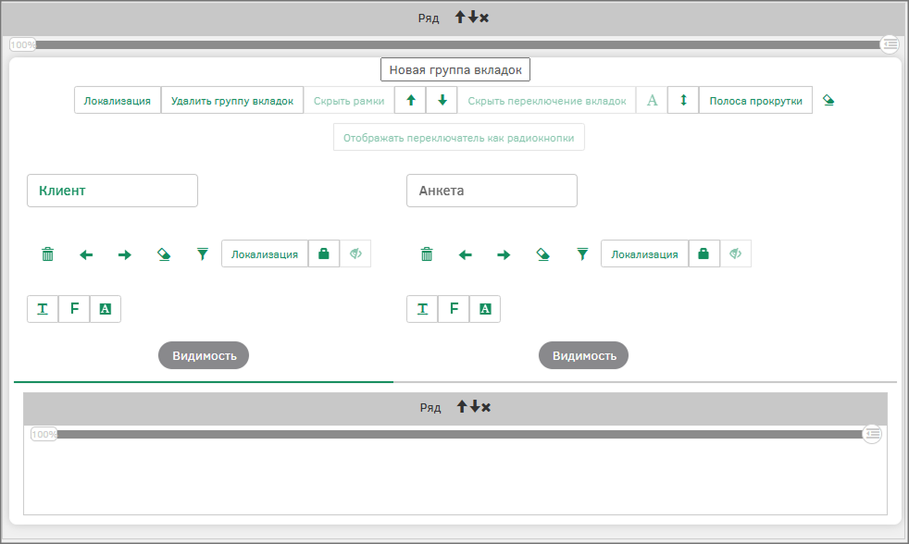The image size is (909, 544).
Task: Move the Анкета tab left with arrow
Action: 466,254
